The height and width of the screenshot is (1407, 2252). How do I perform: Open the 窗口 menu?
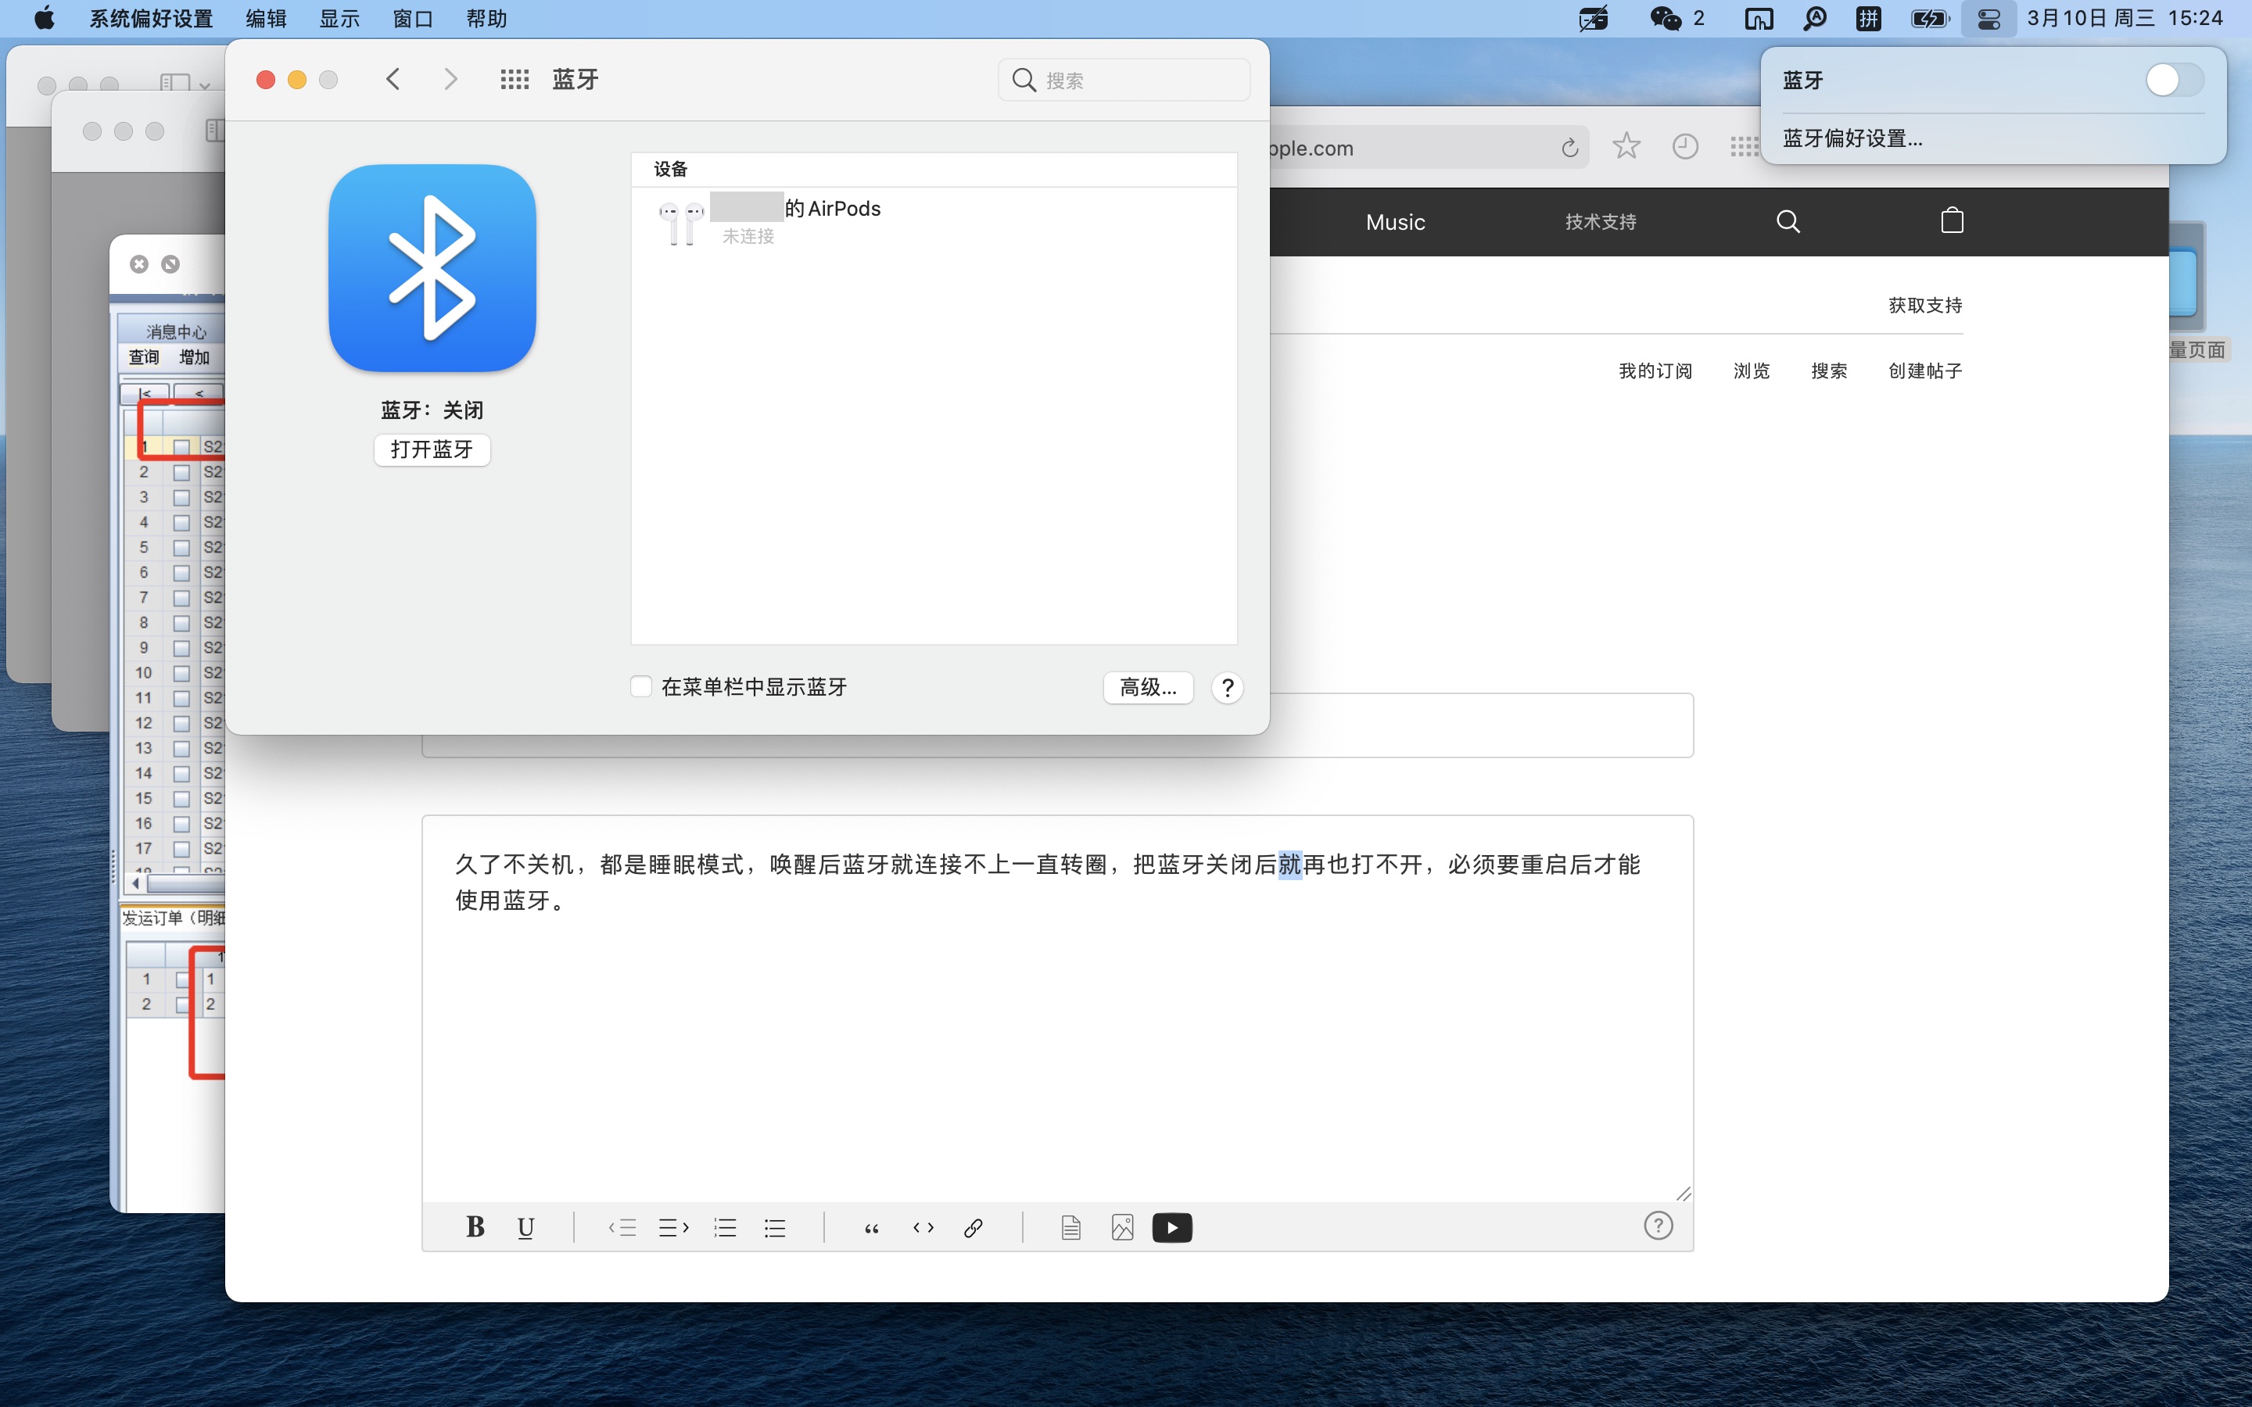[412, 19]
